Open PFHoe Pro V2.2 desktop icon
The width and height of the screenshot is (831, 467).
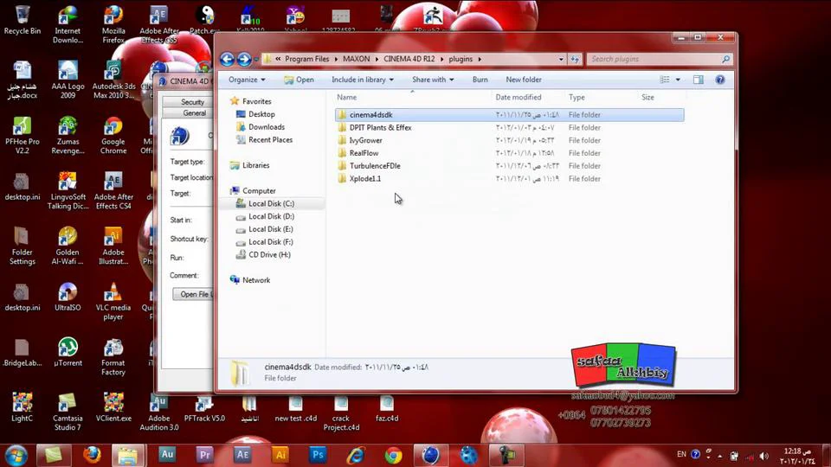tap(23, 135)
